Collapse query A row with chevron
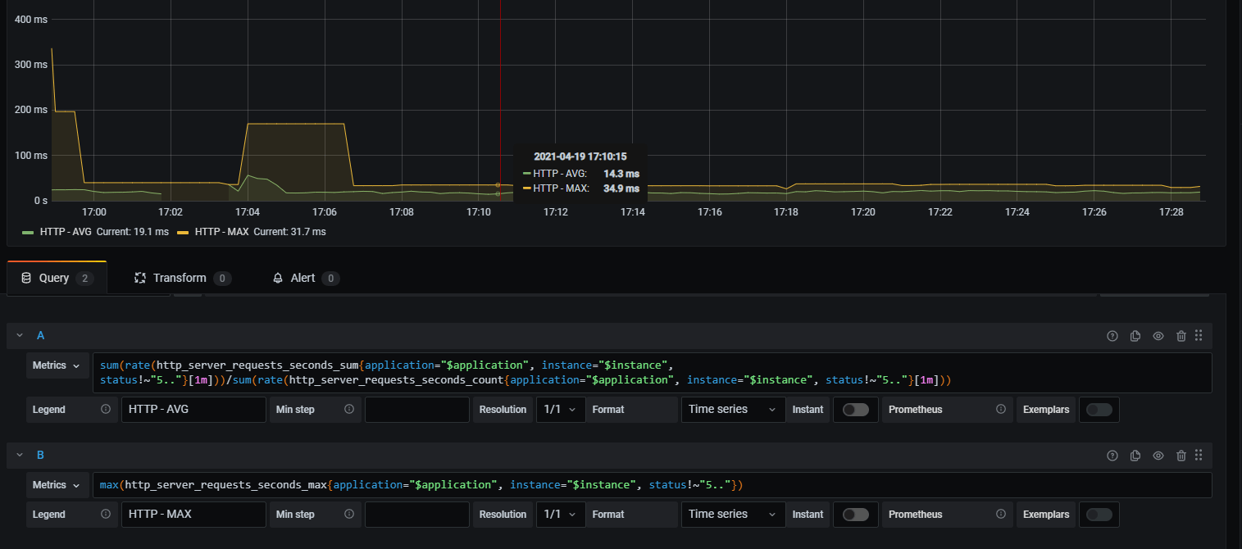 click(20, 336)
